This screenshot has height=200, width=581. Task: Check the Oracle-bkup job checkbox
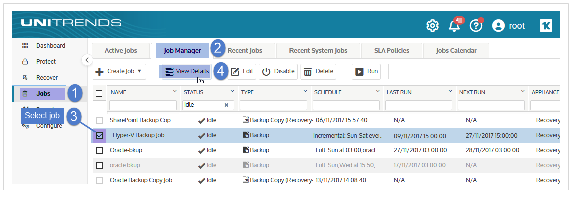point(99,151)
